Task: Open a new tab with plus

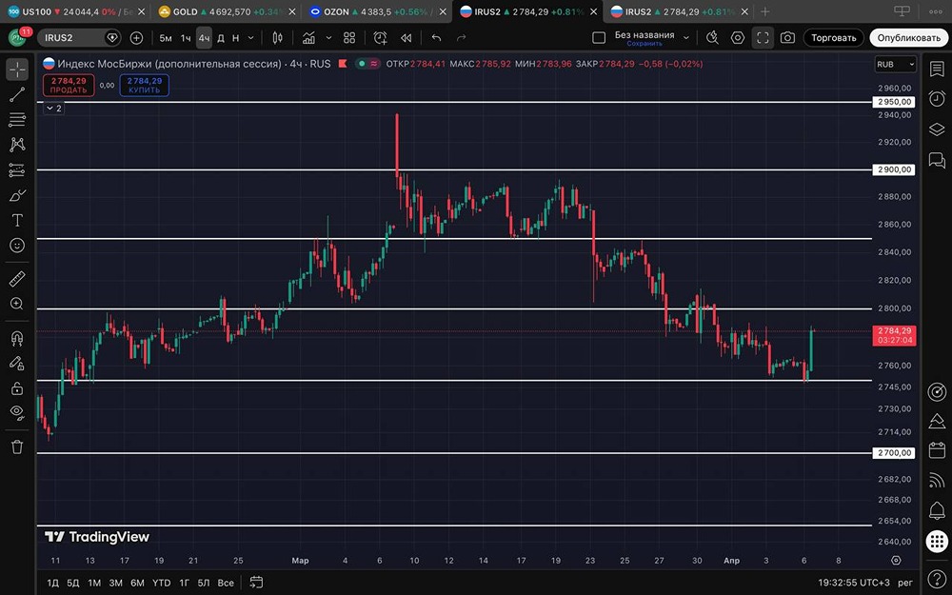Action: 765,11
